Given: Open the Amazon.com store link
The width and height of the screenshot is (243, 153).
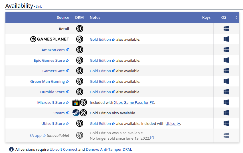Looking at the screenshot, I should (55, 50).
